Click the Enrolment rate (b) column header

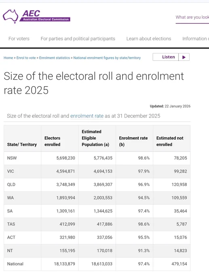coord(133,141)
